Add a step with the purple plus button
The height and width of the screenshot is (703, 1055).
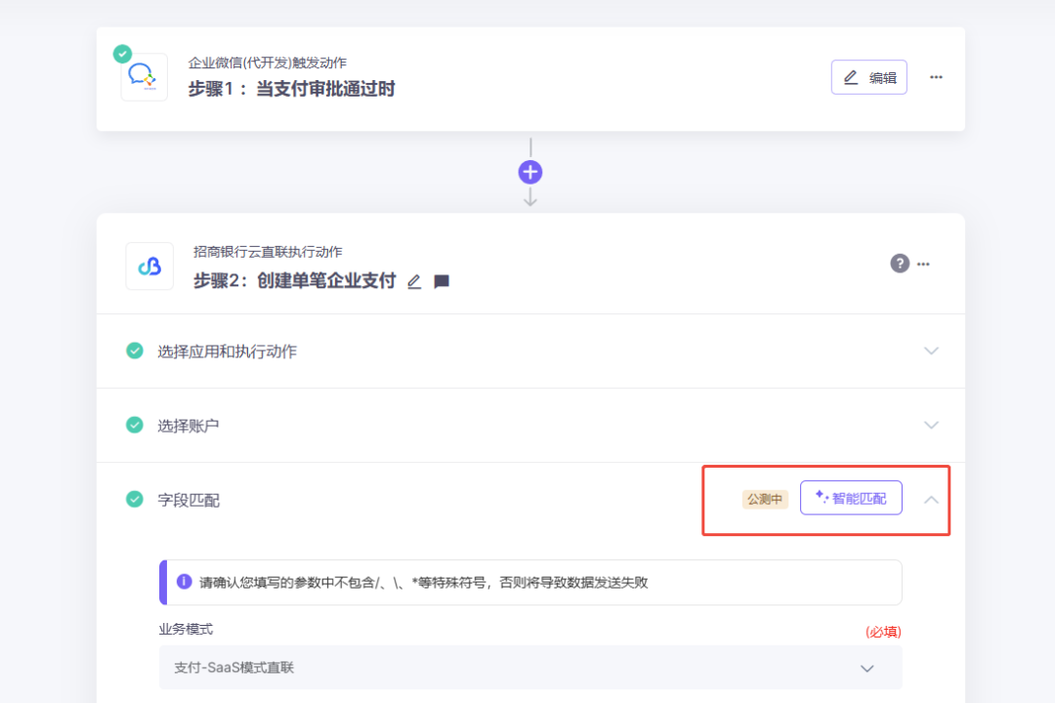tap(530, 172)
